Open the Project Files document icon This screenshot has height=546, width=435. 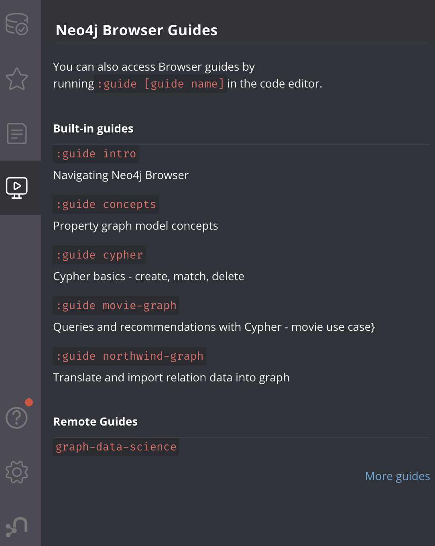[16, 134]
